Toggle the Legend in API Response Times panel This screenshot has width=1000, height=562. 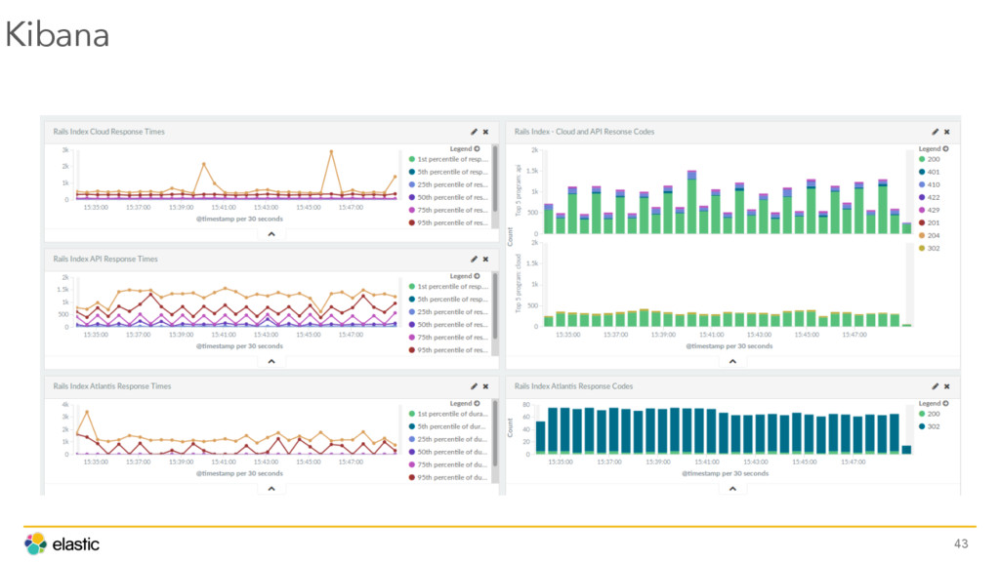point(465,276)
